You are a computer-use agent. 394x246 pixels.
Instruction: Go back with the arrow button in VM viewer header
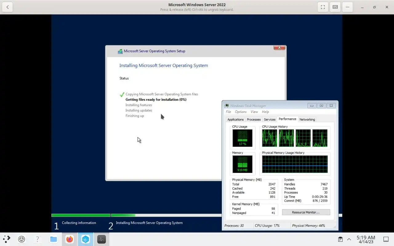coord(7,7)
